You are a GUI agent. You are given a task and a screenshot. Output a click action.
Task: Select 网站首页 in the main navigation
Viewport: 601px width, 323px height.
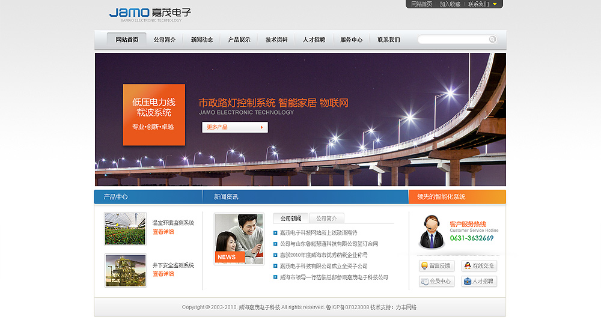click(x=127, y=40)
